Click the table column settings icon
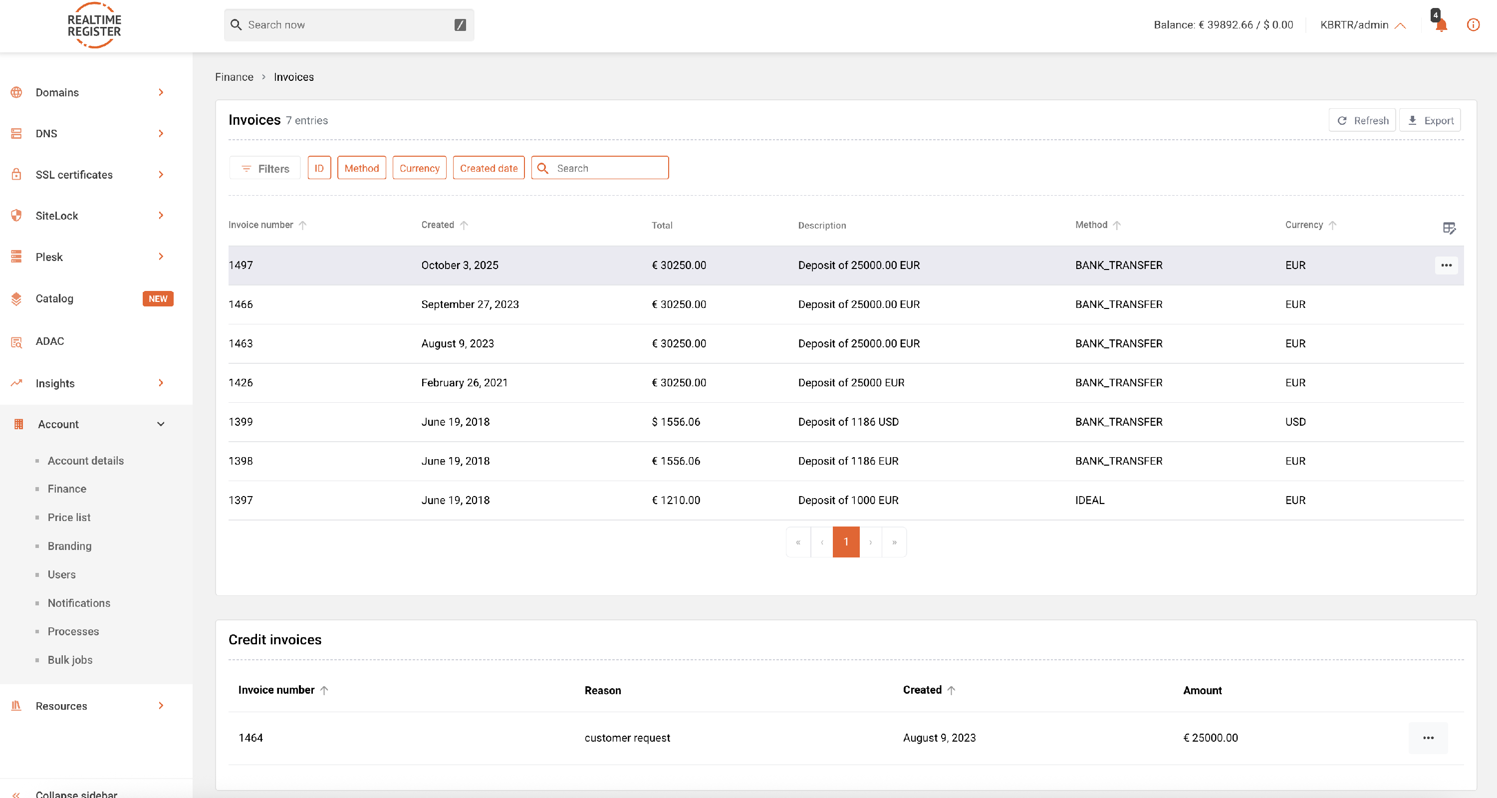This screenshot has width=1497, height=798. (1449, 228)
